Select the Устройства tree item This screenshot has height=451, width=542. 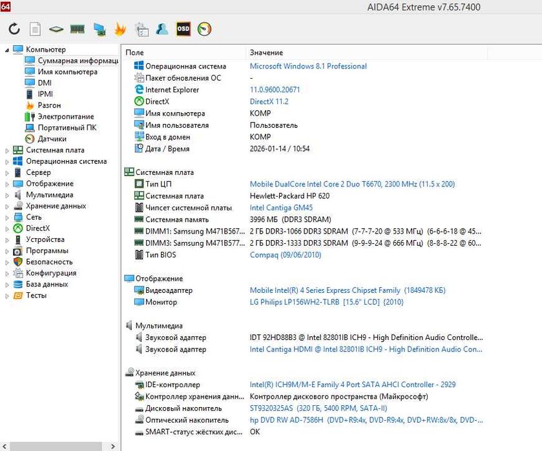pyautogui.click(x=45, y=239)
